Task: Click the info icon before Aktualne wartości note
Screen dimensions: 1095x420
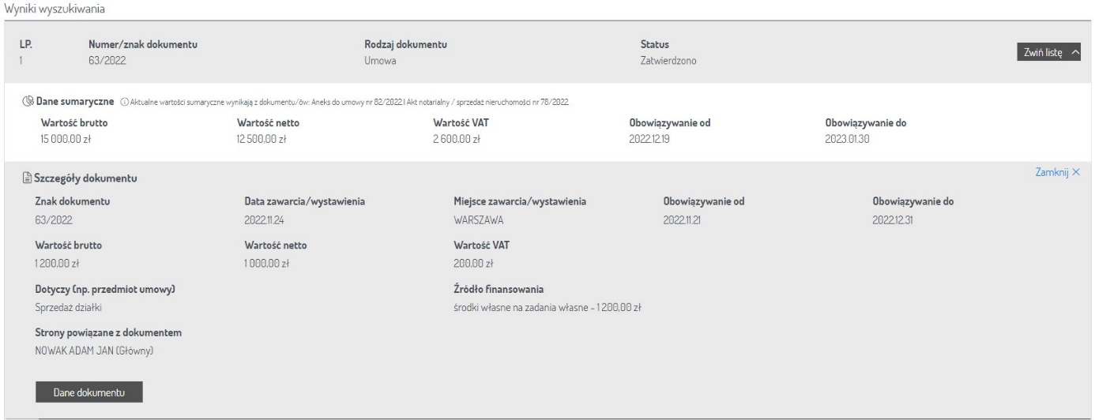Action: coord(124,102)
